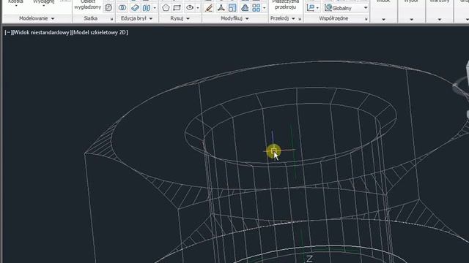
Task: Select the 3D planar surface icon in Rysuj
Action: pyautogui.click(x=177, y=8)
